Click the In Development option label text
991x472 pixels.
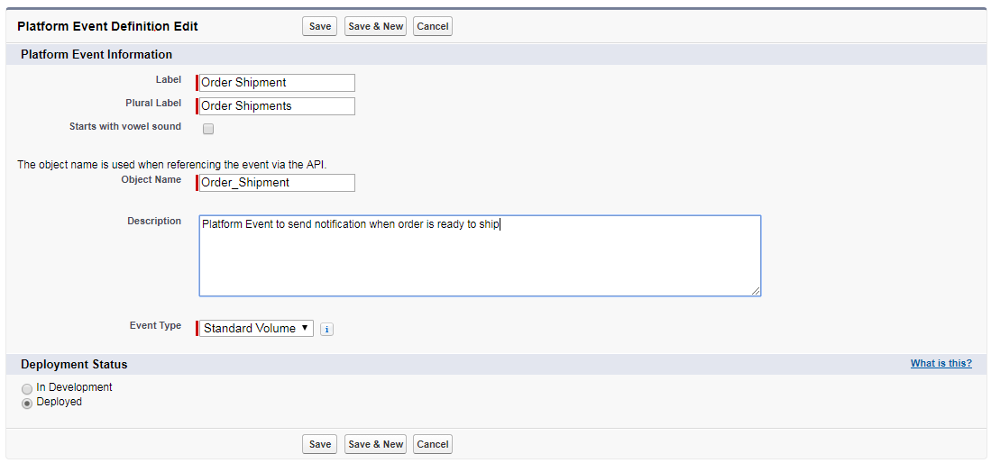75,386
